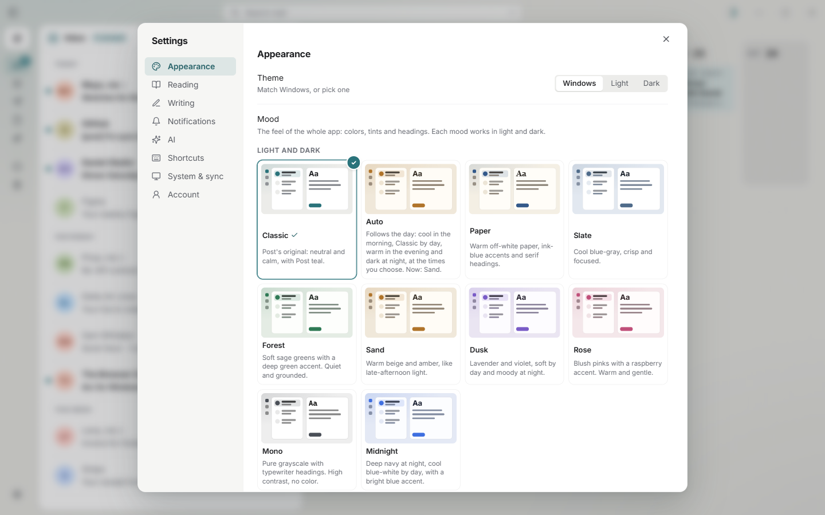This screenshot has width=825, height=515.
Task: Click the Appearance palette icon in sidebar
Action: (x=156, y=66)
